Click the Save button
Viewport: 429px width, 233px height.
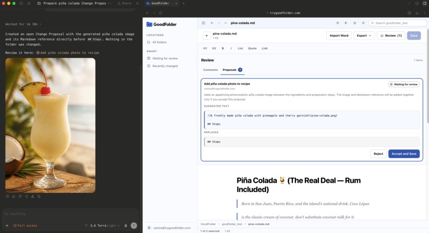pyautogui.click(x=414, y=36)
